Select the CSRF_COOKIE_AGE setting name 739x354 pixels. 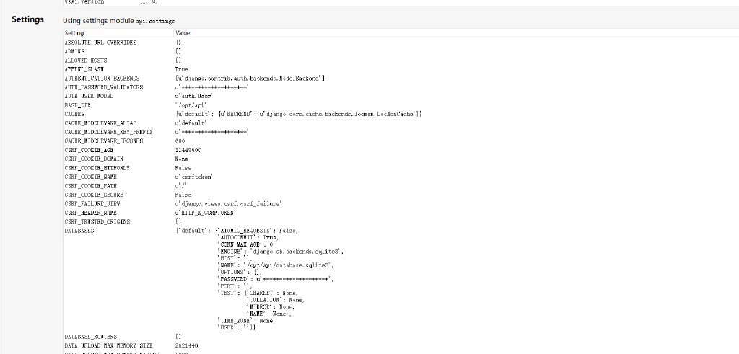pos(89,150)
